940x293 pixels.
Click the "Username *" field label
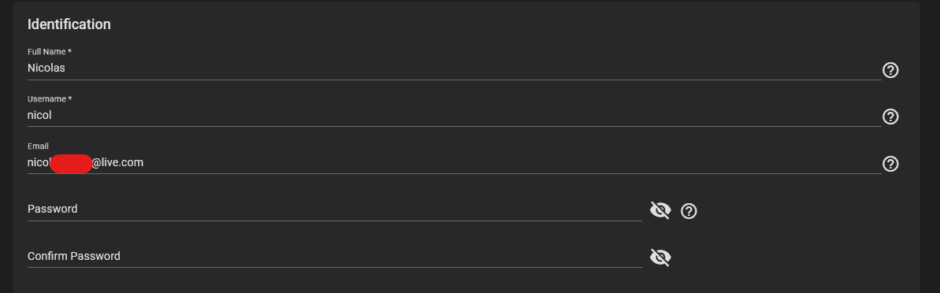point(50,99)
